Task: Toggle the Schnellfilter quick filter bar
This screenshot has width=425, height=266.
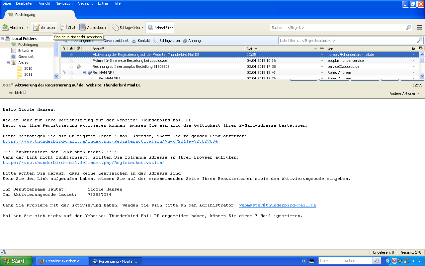Action: [160, 28]
